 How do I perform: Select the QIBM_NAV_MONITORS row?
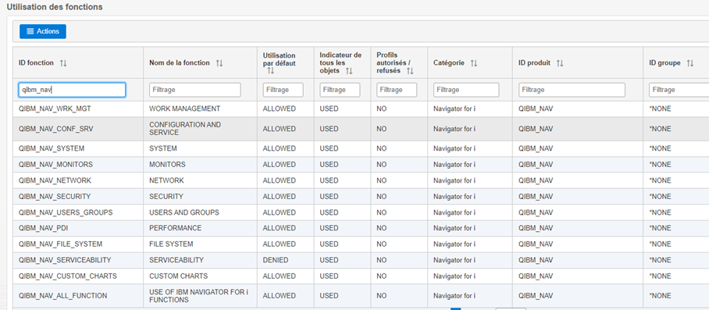[361, 165]
